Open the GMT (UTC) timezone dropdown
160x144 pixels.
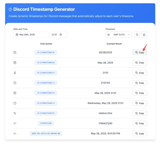(x=118, y=35)
